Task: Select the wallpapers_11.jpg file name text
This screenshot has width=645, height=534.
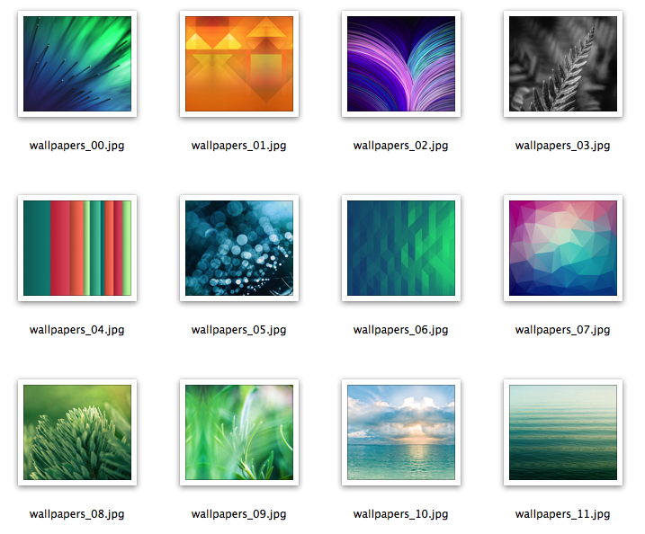Action: 563,514
